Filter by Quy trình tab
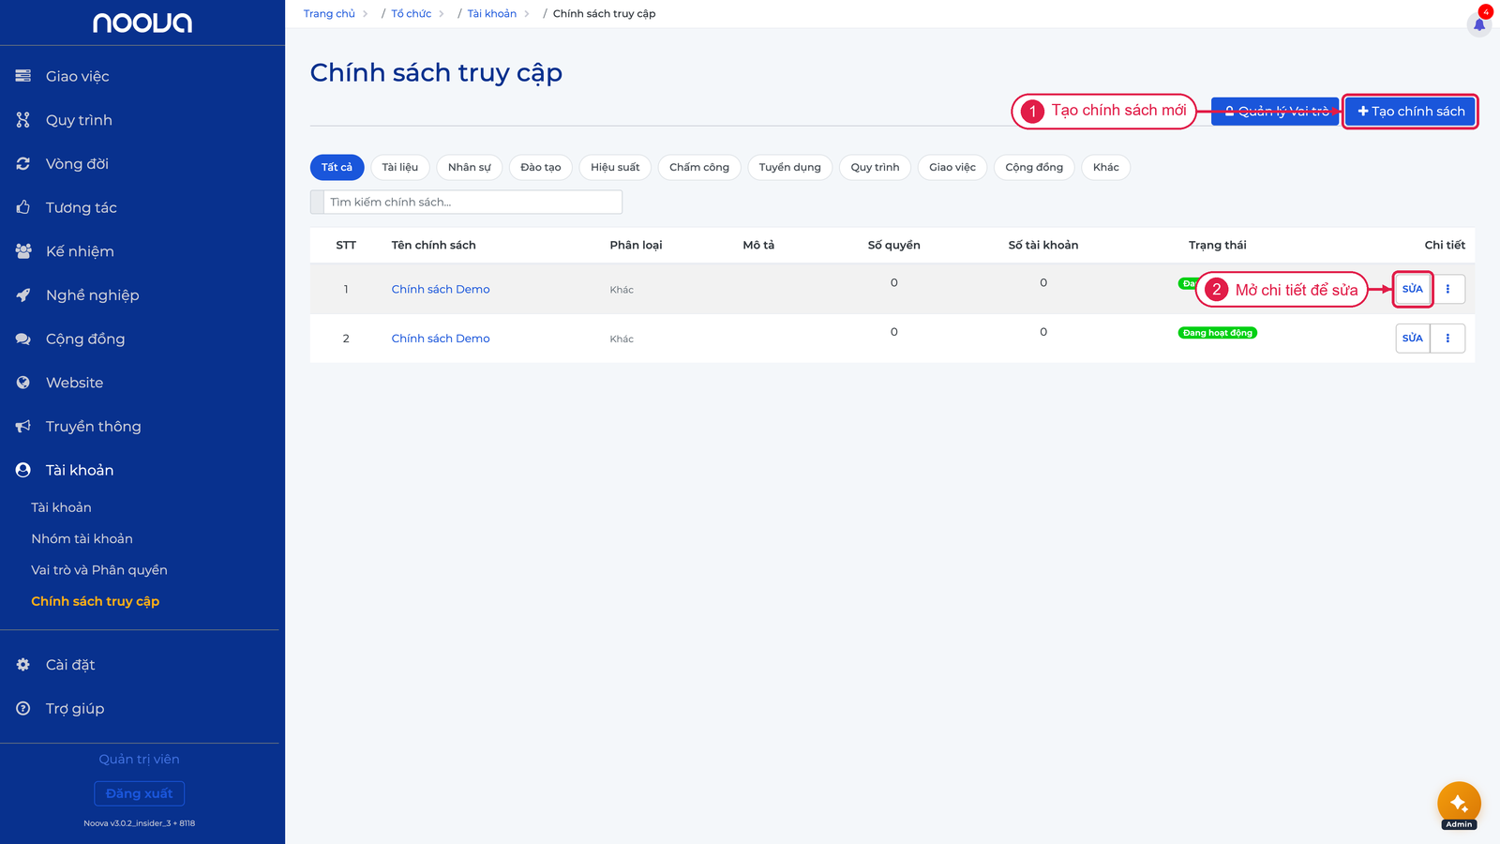The image size is (1500, 844). (875, 167)
